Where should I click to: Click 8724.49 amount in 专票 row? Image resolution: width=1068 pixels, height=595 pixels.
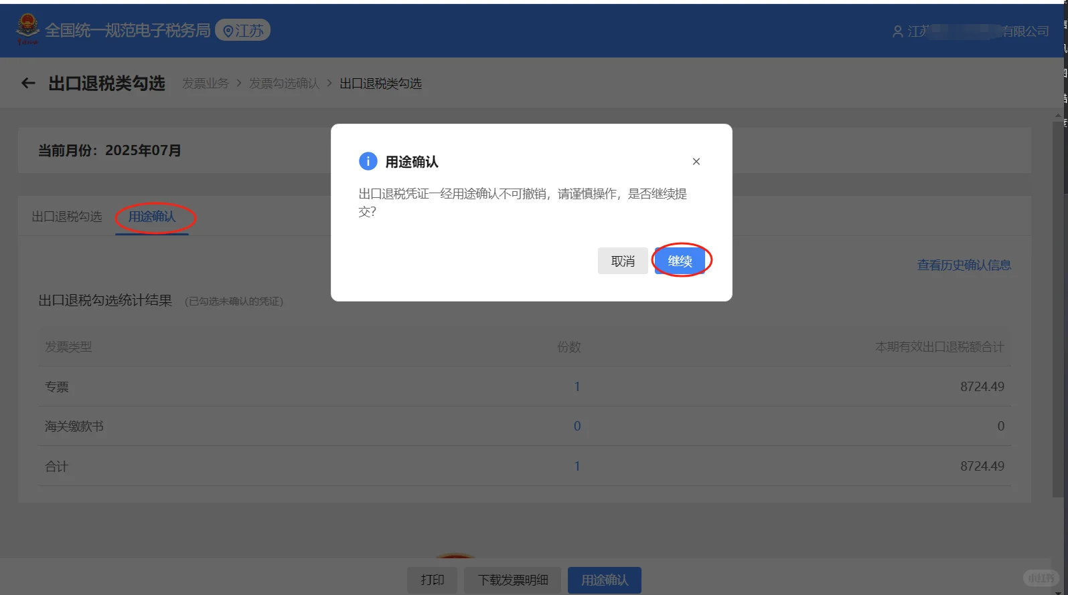(982, 386)
